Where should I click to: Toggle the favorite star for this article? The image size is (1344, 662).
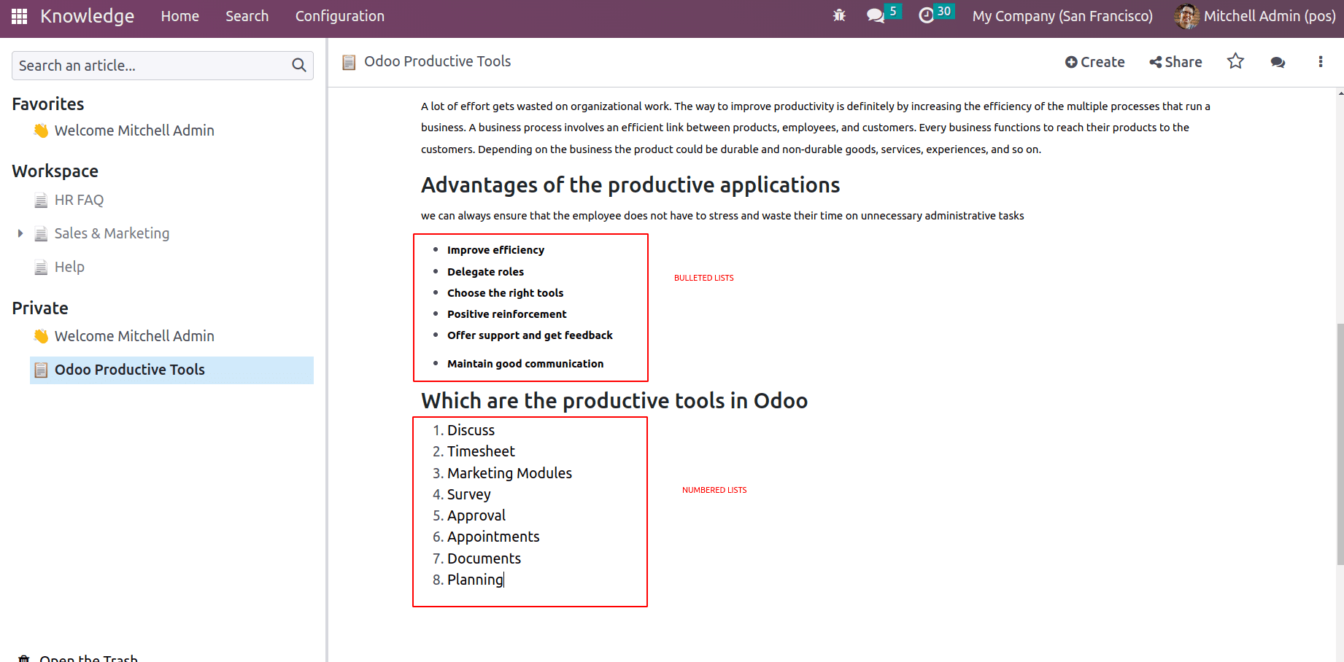1235,61
